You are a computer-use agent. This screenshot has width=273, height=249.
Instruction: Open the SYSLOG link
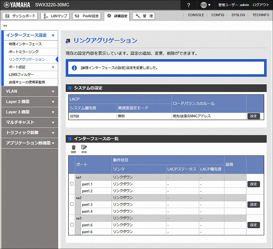click(238, 15)
